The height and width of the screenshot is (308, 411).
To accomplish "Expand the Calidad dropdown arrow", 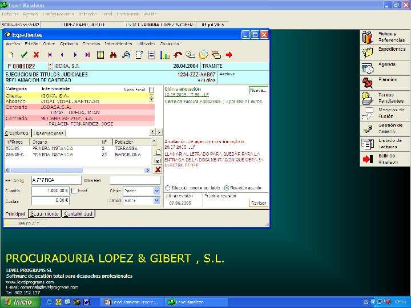I will pyautogui.click(x=156, y=201).
